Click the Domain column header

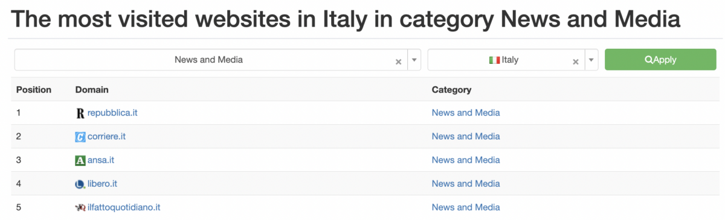pyautogui.click(x=92, y=89)
